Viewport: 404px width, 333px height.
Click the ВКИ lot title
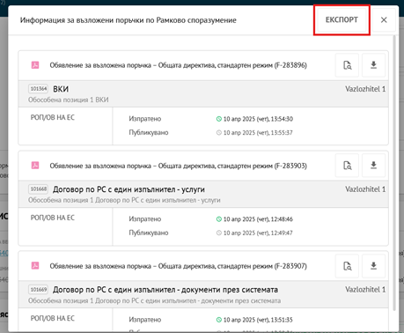tap(61, 89)
